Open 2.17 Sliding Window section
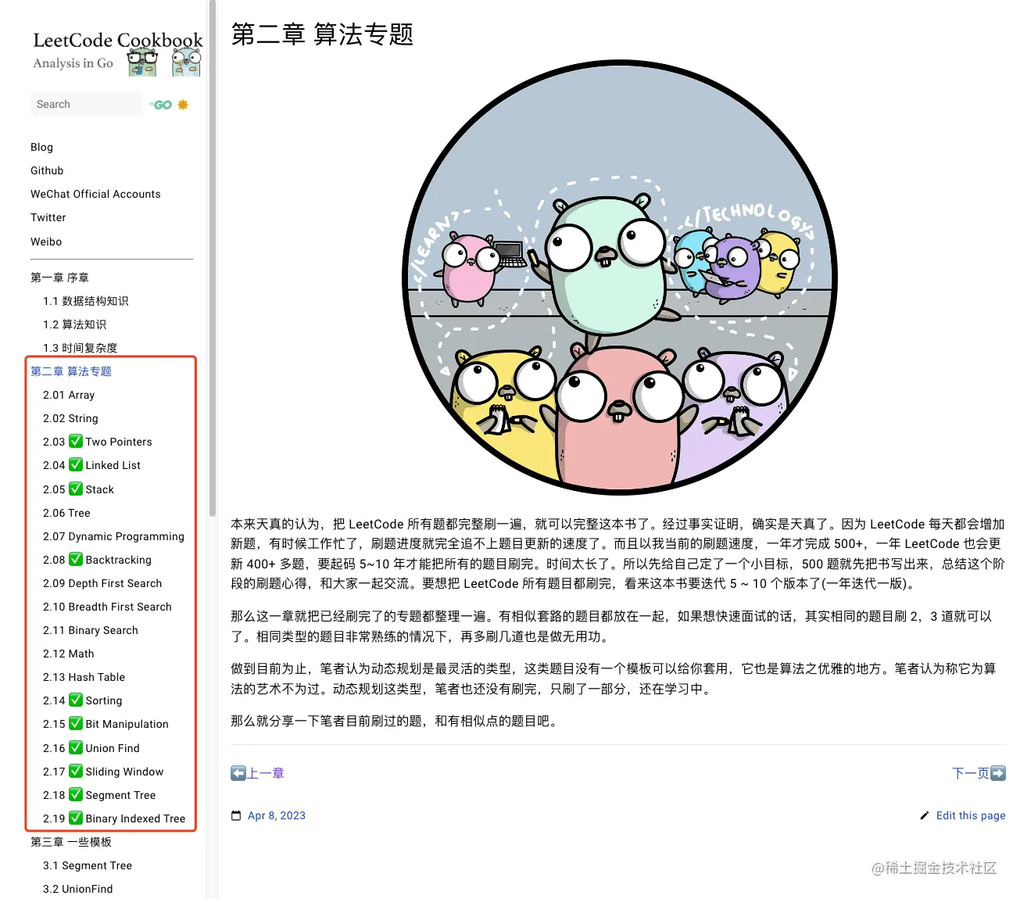Viewport: 1020px width, 899px height. [x=103, y=772]
